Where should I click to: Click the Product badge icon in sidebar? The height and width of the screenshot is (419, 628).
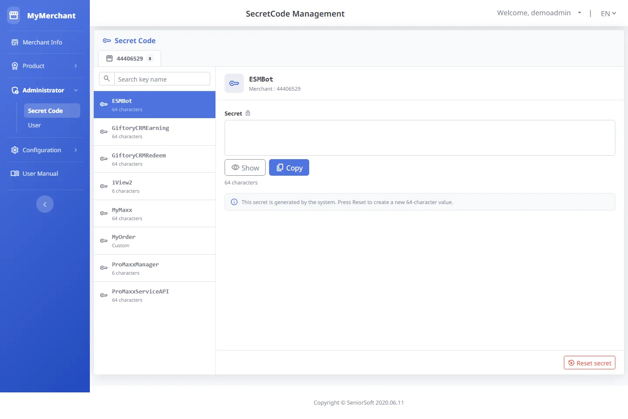tap(15, 66)
